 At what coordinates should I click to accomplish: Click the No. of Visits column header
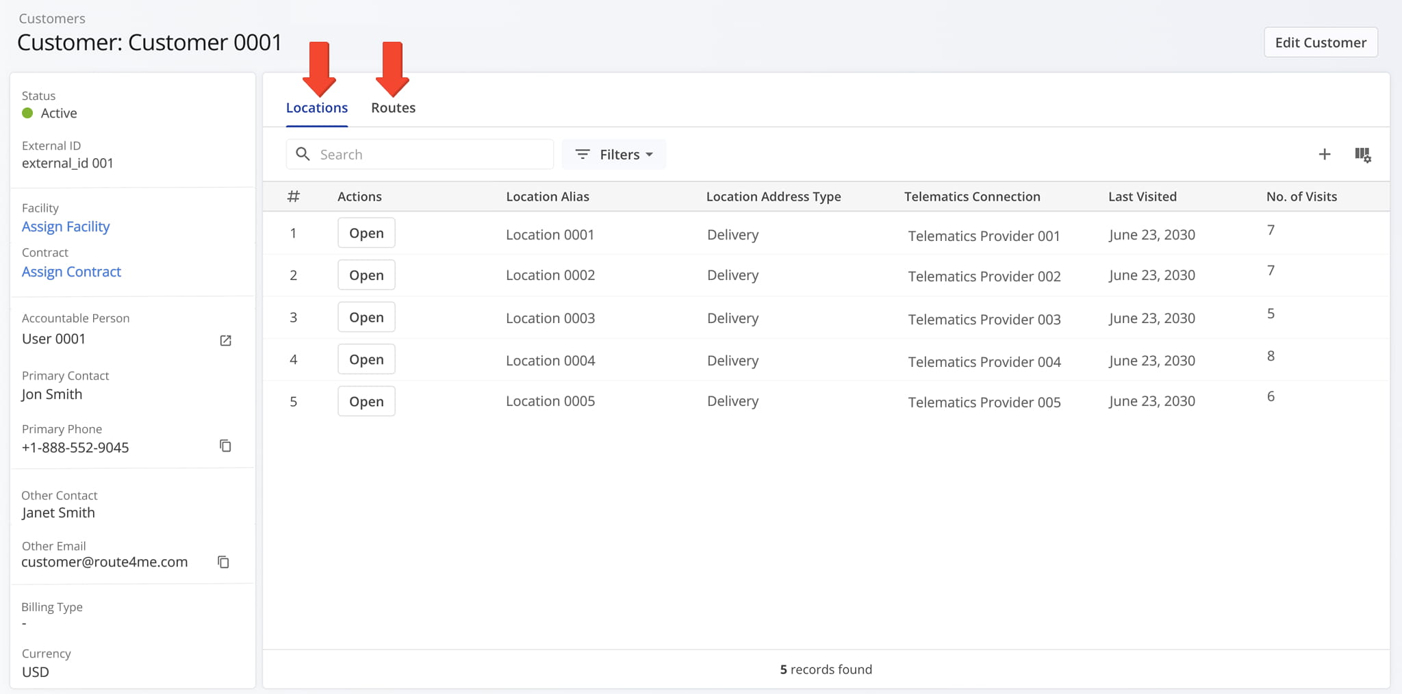(x=1301, y=196)
